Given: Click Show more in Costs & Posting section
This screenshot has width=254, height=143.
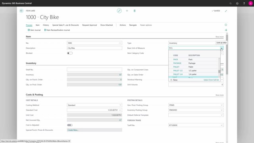Looking at the screenshot, I should coord(219,95).
